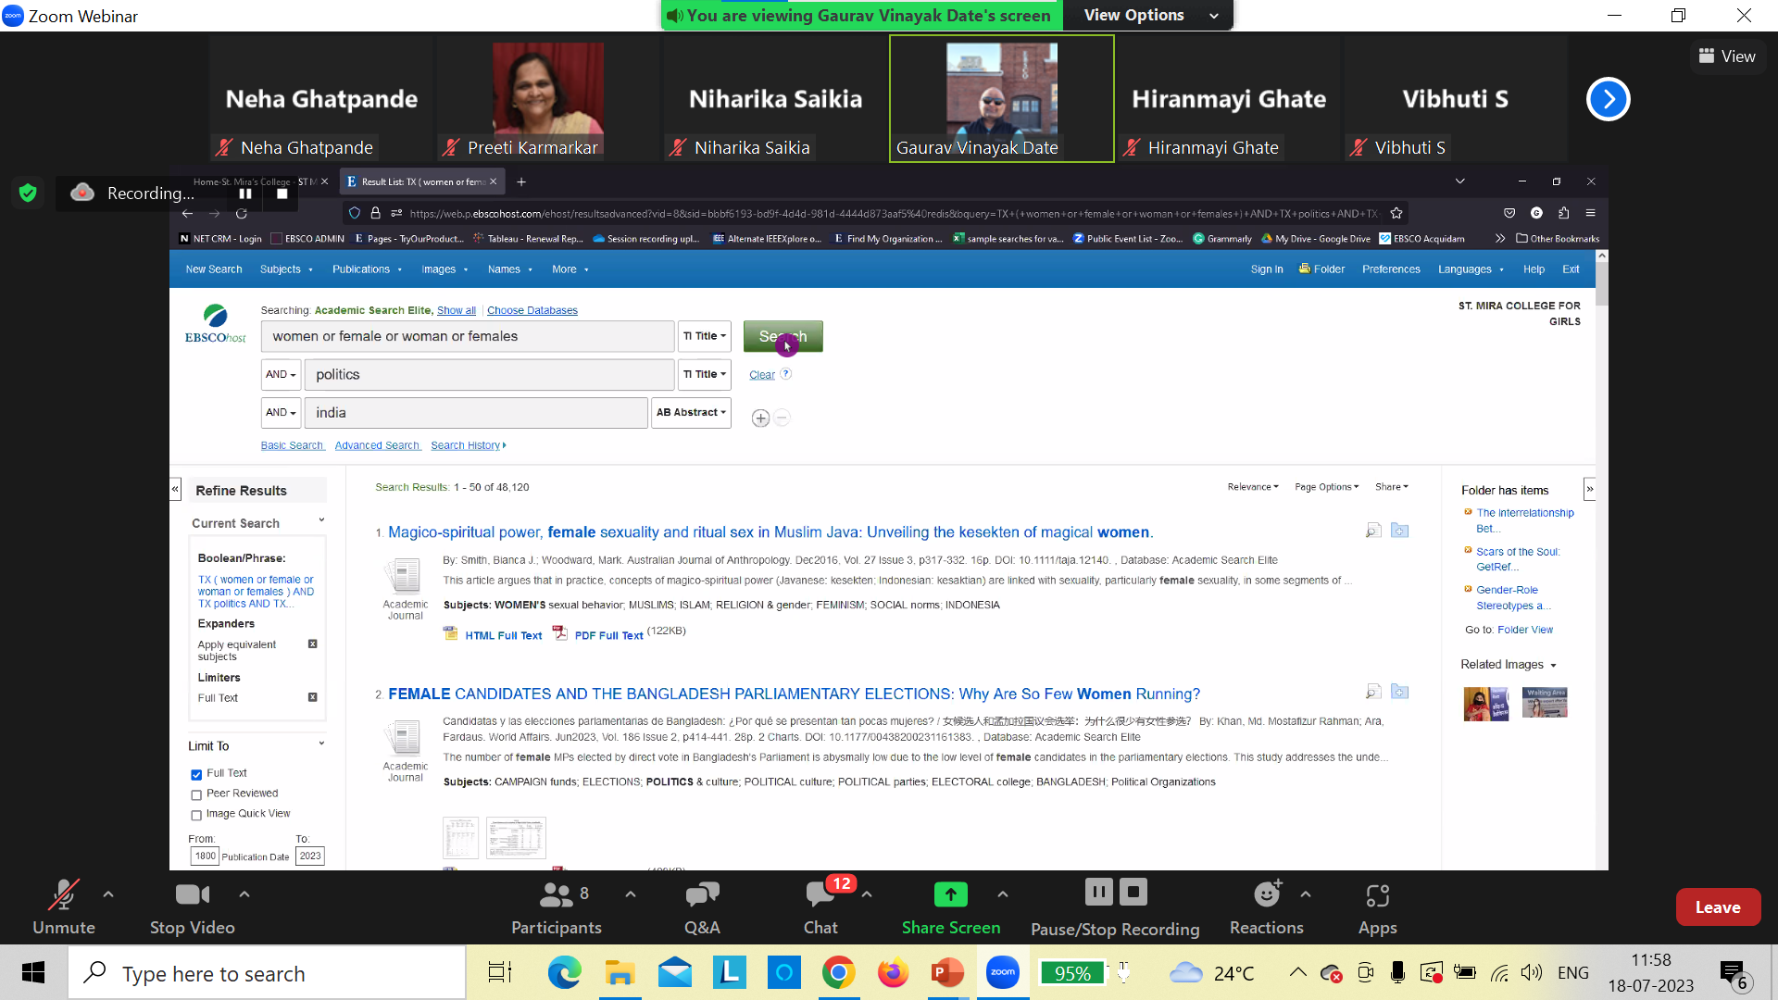Screen dimensions: 1778x1000
Task: Check the Peer Reviewed checkbox
Action: pyautogui.click(x=196, y=795)
